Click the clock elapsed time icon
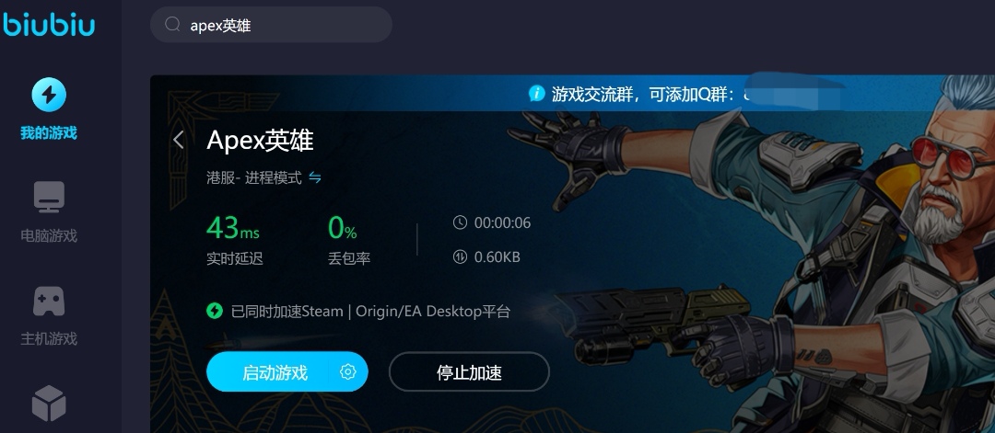Image resolution: width=995 pixels, height=433 pixels. [460, 222]
